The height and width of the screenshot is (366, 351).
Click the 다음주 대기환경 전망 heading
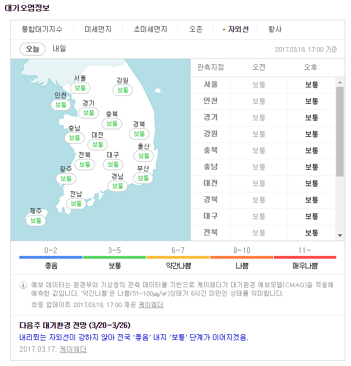pos(75,325)
